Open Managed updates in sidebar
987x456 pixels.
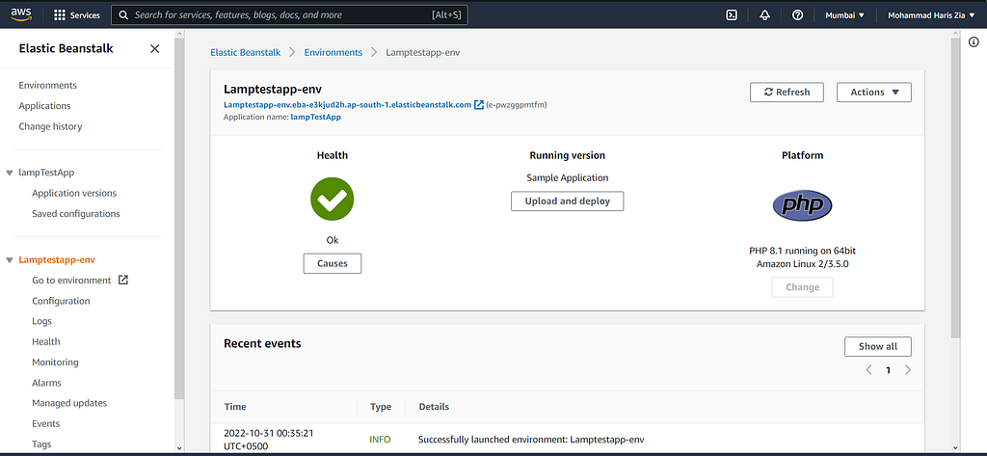pos(69,403)
